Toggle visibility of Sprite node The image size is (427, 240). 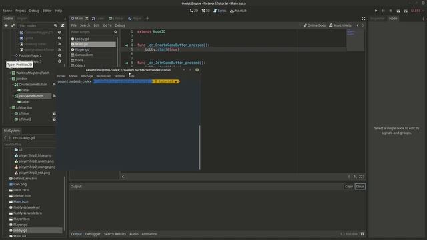tap(59, 38)
